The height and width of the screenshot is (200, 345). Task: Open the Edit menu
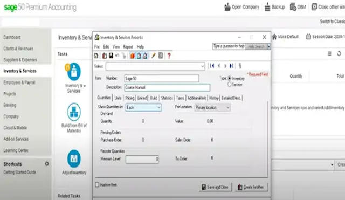click(x=106, y=47)
